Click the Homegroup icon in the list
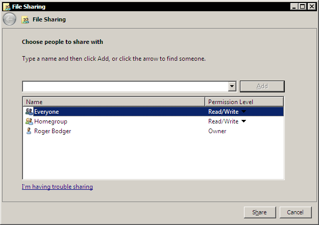This screenshot has width=319, height=225. coord(29,121)
